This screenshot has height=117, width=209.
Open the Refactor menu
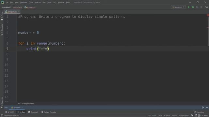[38, 2]
